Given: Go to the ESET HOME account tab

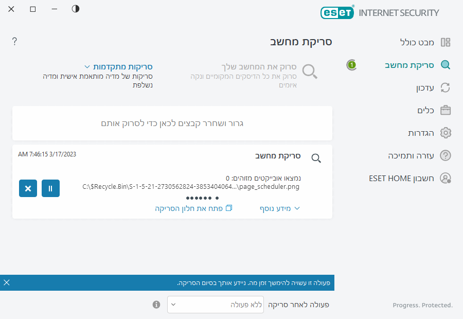Looking at the screenshot, I should (402, 178).
